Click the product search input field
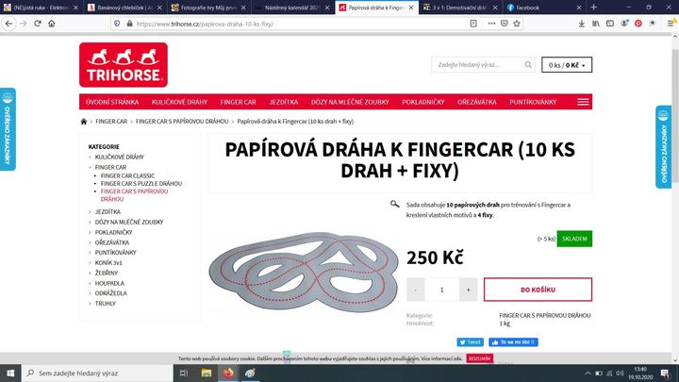The image size is (679, 382). pyautogui.click(x=476, y=65)
